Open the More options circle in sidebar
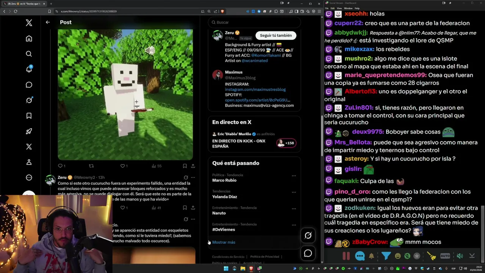The width and height of the screenshot is (485, 273). pos(29,177)
